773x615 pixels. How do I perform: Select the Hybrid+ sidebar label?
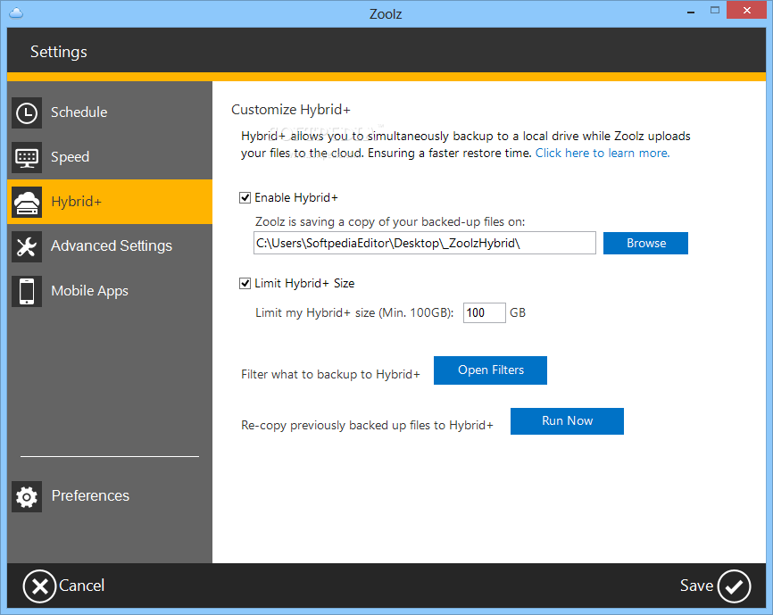[x=77, y=202]
